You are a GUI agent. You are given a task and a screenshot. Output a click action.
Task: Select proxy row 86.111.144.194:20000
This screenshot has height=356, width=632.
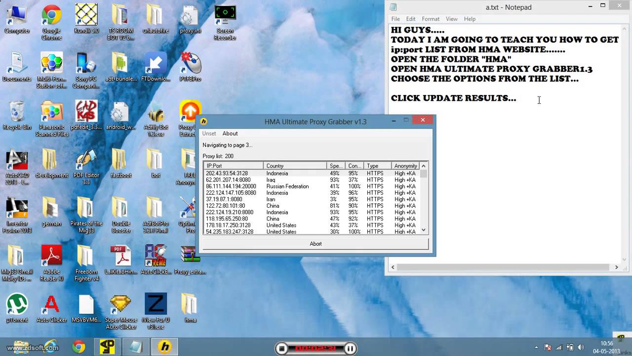point(312,186)
